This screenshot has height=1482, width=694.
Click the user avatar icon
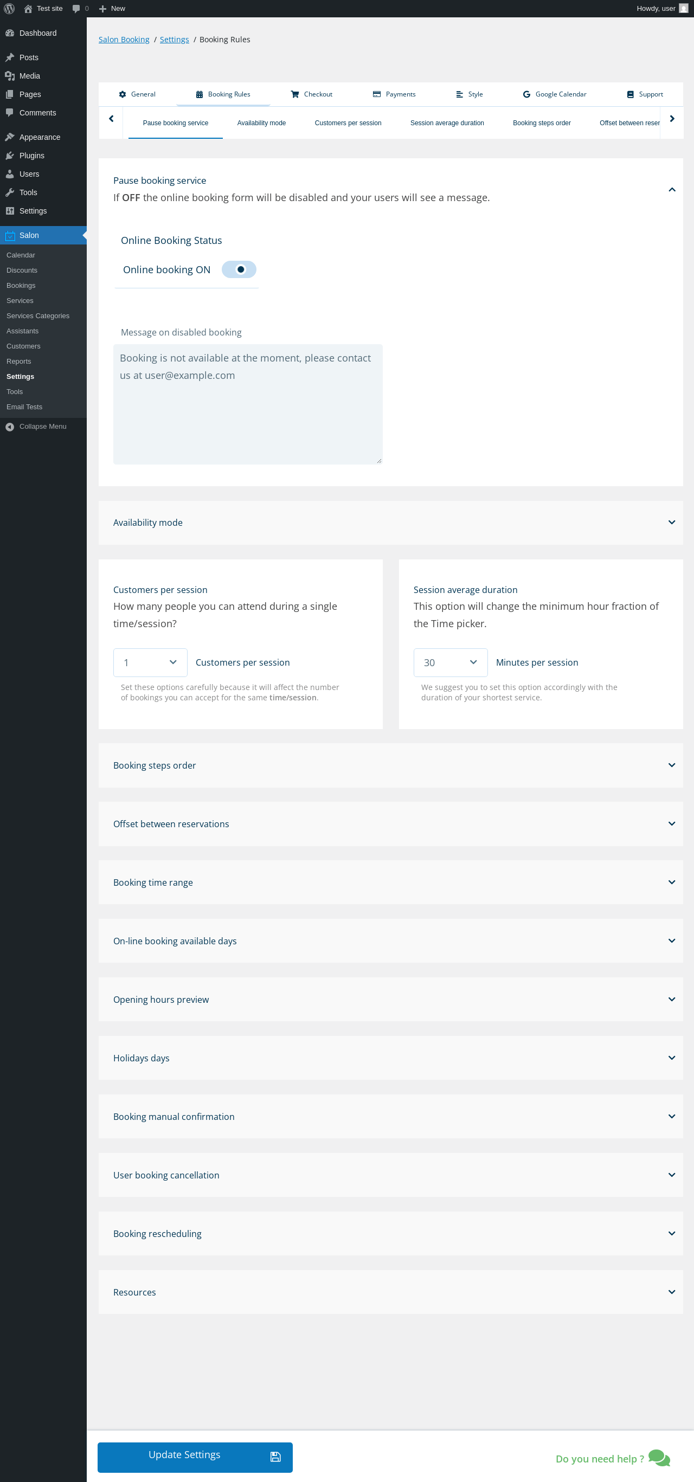click(x=683, y=9)
